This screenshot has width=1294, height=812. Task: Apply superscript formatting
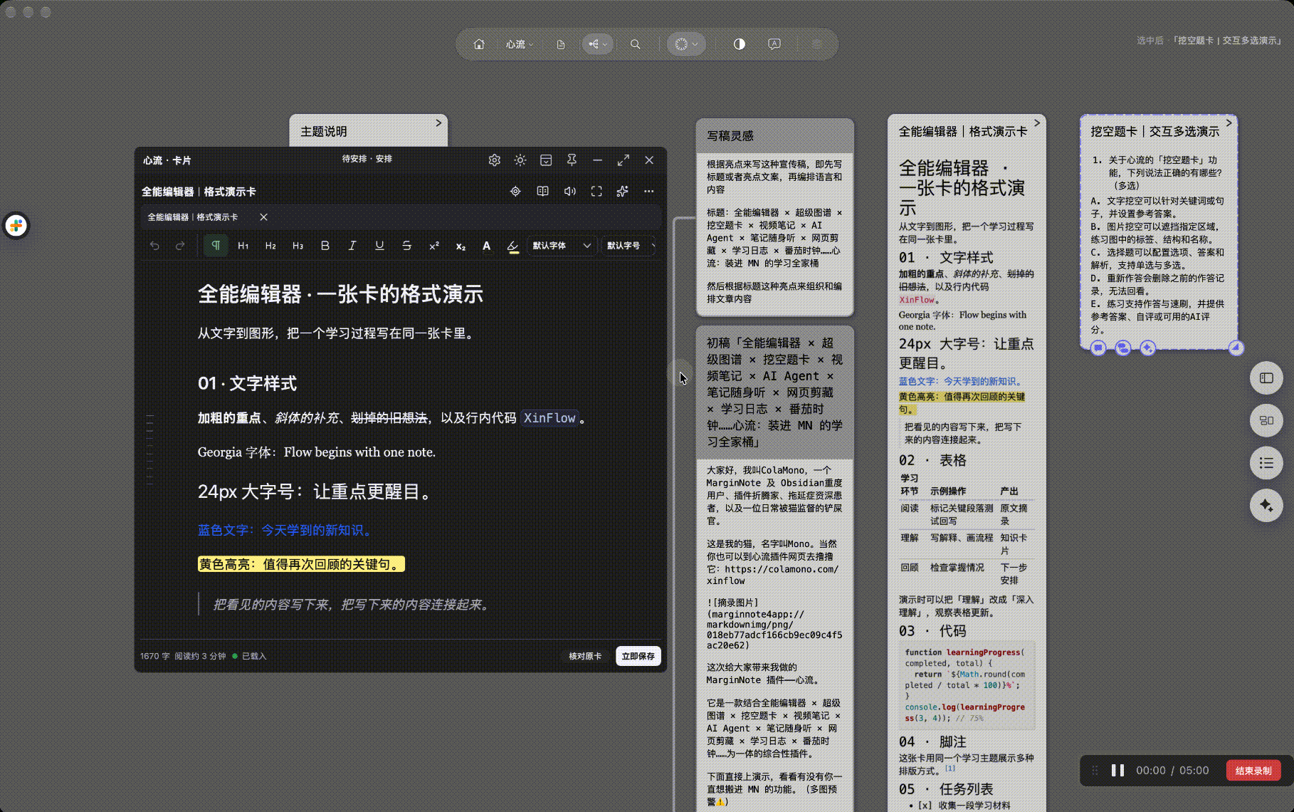(x=433, y=246)
